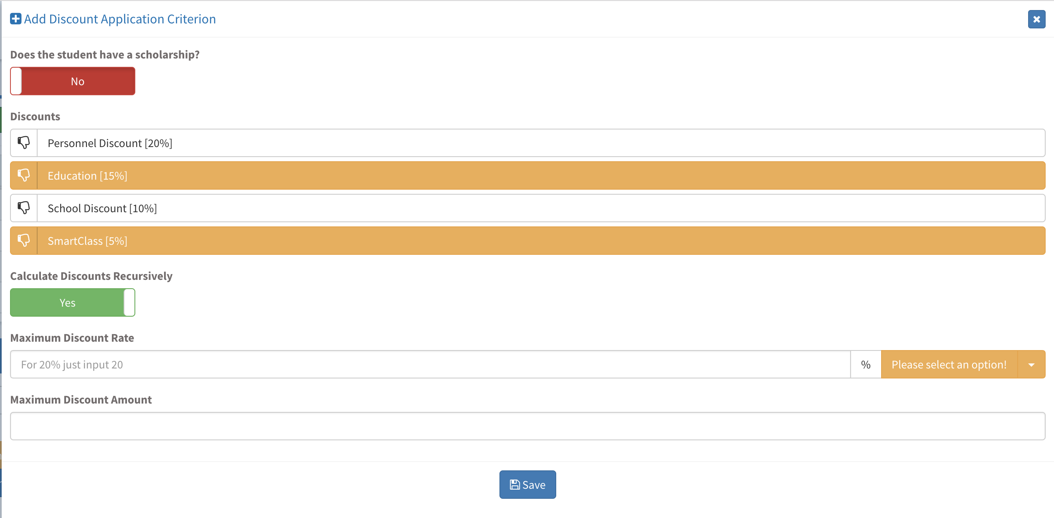Screen dimensions: 1054x518
Task: Click the percent sign addon
Action: 866,364
